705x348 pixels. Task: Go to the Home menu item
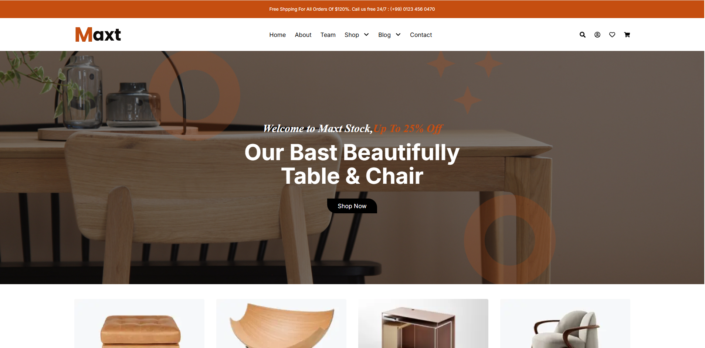[x=277, y=35]
